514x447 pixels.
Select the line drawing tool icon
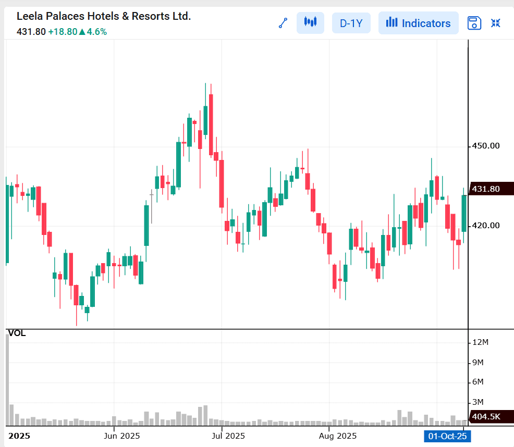click(x=283, y=23)
